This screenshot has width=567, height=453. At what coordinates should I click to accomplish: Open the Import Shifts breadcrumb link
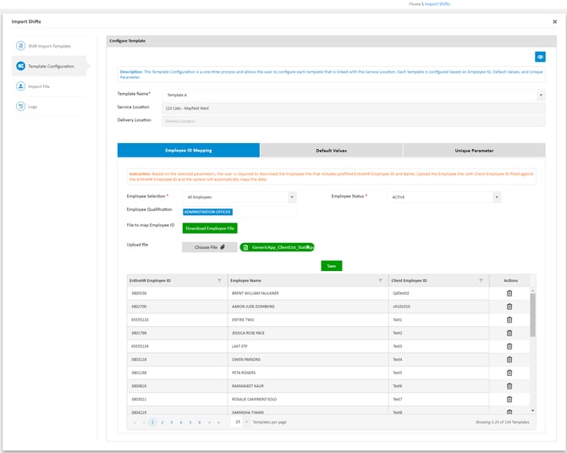click(x=438, y=4)
